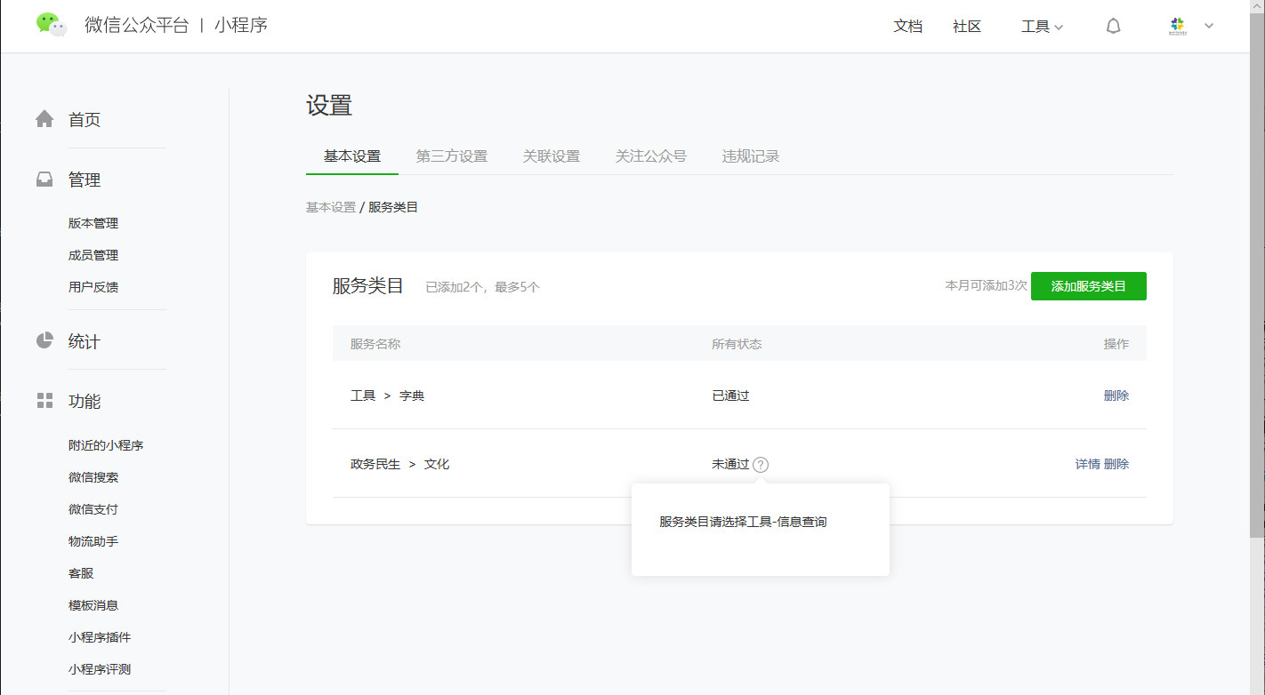This screenshot has height=695, width=1265.
Task: Click the 已通过 status text
Action: click(730, 395)
